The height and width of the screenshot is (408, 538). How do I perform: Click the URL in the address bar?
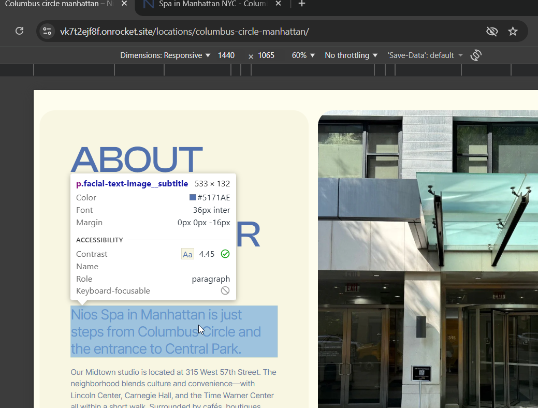click(x=184, y=32)
